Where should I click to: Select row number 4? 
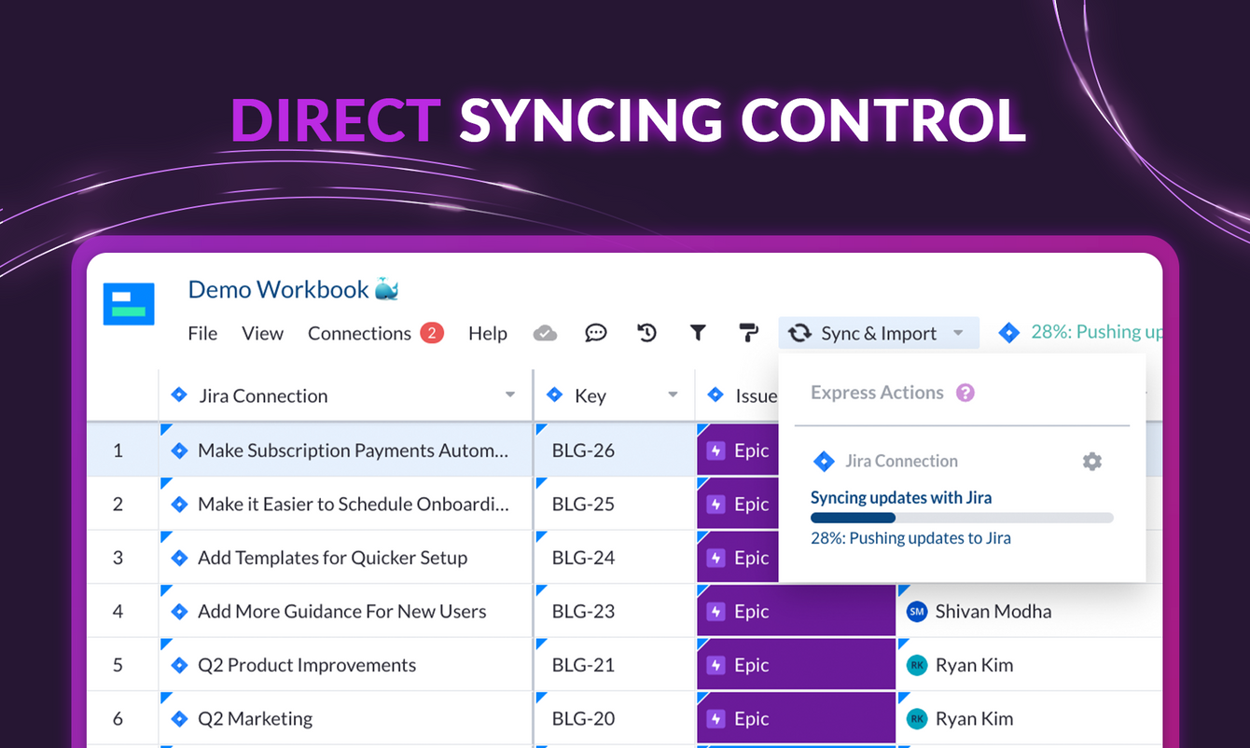click(x=118, y=612)
